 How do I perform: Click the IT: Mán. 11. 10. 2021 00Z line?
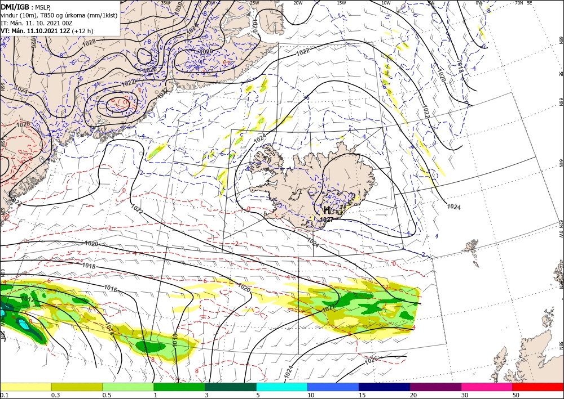[37, 23]
